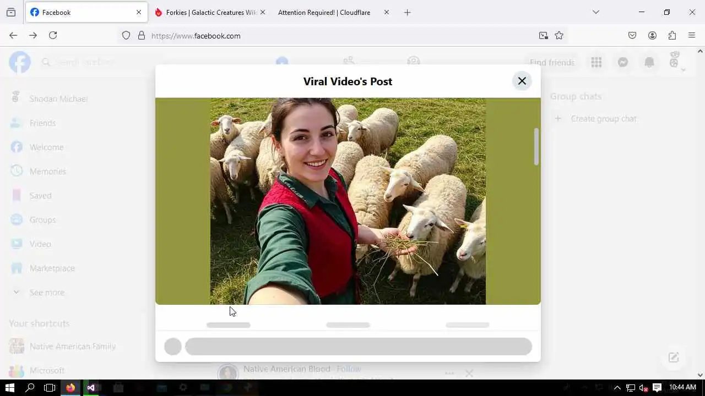Viewport: 705px width, 396px height.
Task: Open a new browser tab
Action: coord(408,12)
